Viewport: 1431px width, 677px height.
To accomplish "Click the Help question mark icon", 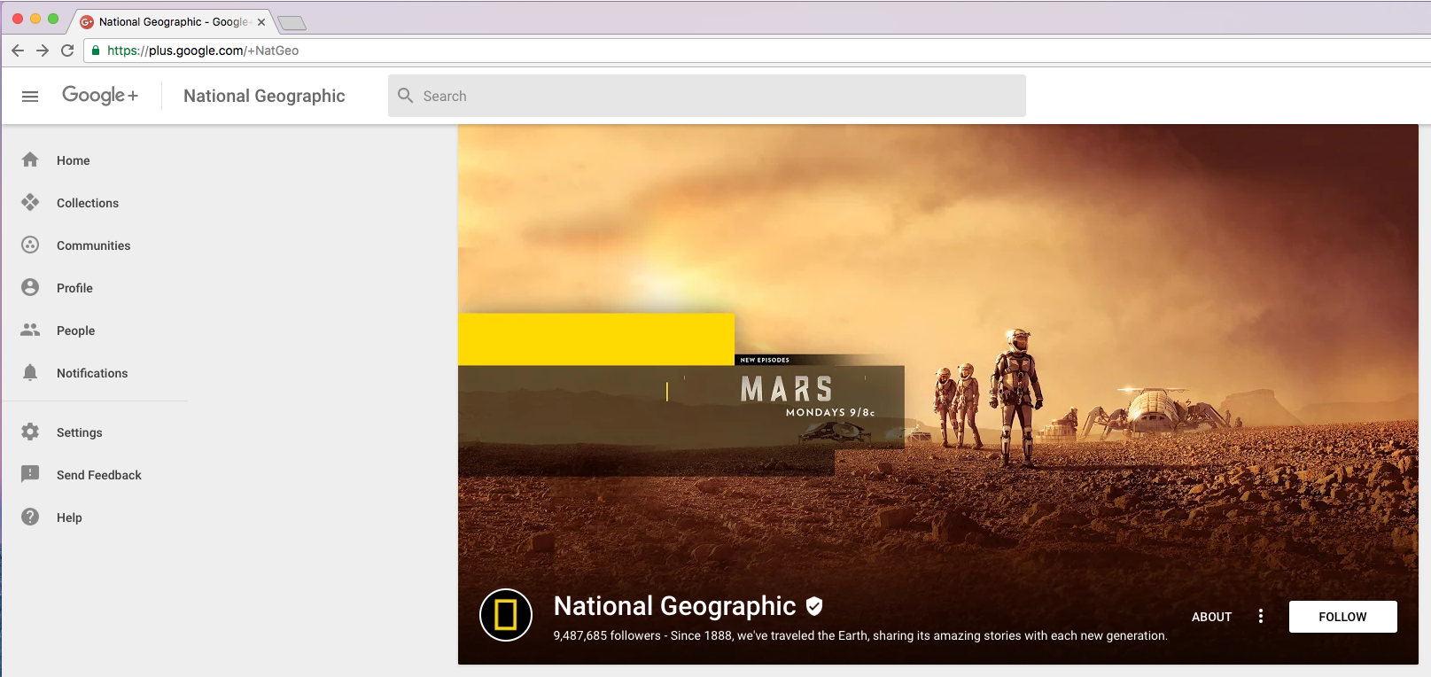I will coord(30,517).
